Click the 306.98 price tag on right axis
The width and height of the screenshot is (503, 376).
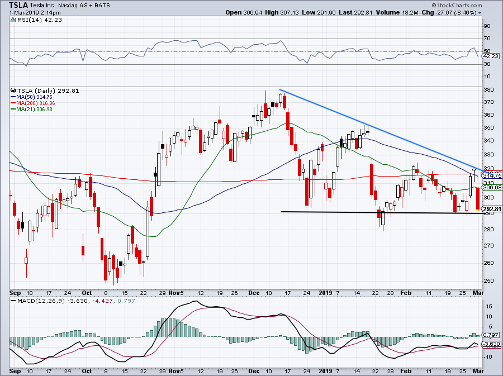[492, 188]
